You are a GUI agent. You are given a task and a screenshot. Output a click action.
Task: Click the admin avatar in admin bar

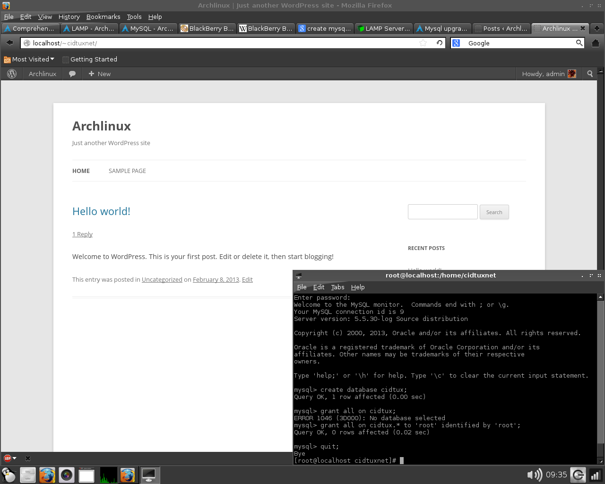pos(572,74)
